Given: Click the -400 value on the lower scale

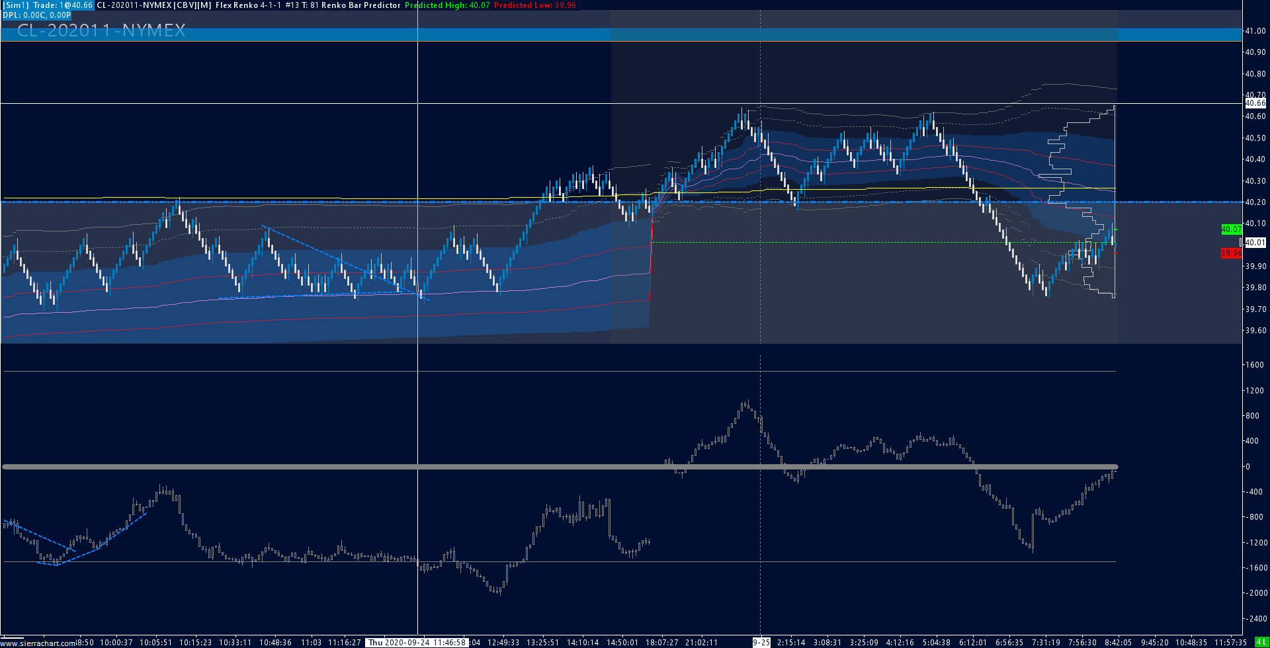Looking at the screenshot, I should tap(1254, 492).
